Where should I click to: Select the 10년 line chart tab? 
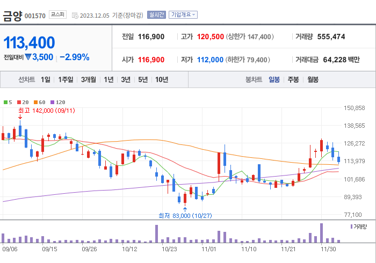point(162,79)
